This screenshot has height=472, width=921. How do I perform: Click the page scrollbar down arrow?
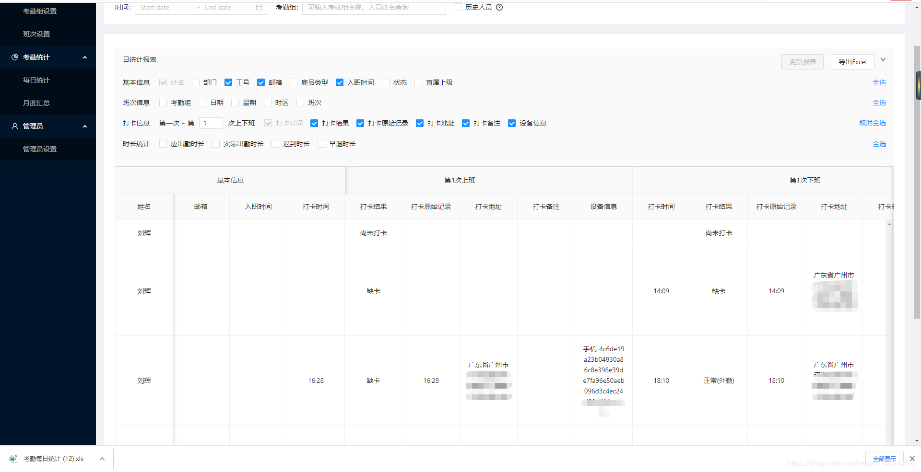[917, 441]
